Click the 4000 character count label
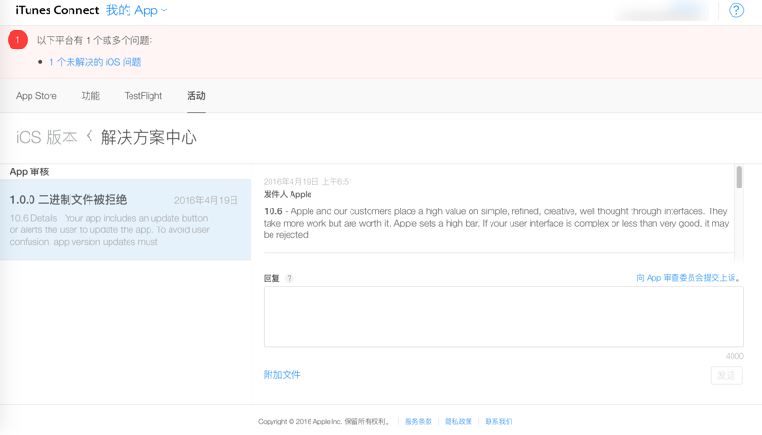Viewport: 762px width, 435px height. [x=734, y=356]
